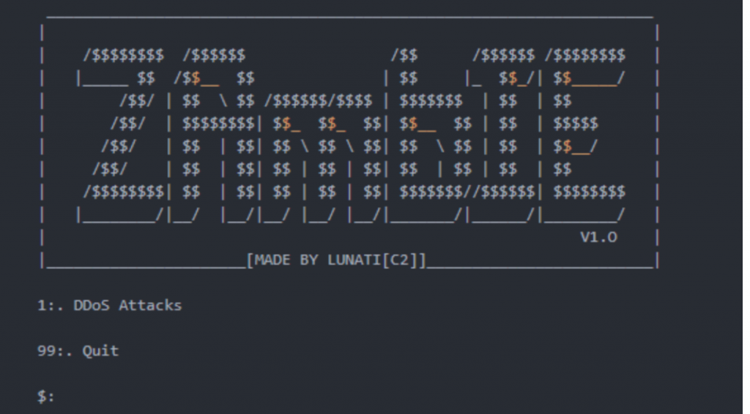Click the word "DDoS" in the menu
This screenshot has width=750, height=414.
(x=92, y=305)
